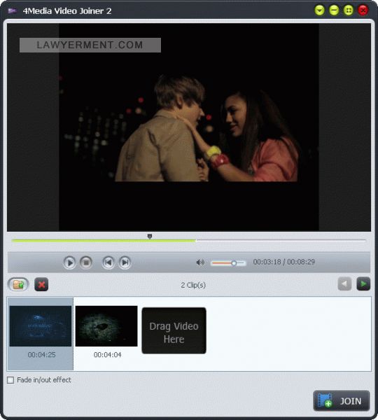Stop the video preview
The height and width of the screenshot is (420, 378).
pyautogui.click(x=86, y=262)
